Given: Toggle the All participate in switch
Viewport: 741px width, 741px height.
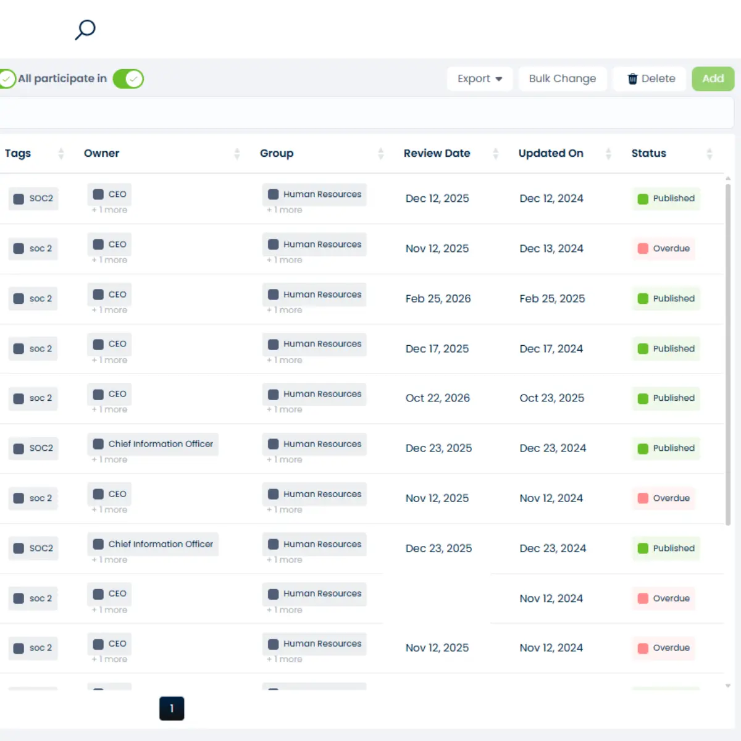Looking at the screenshot, I should pyautogui.click(x=128, y=78).
